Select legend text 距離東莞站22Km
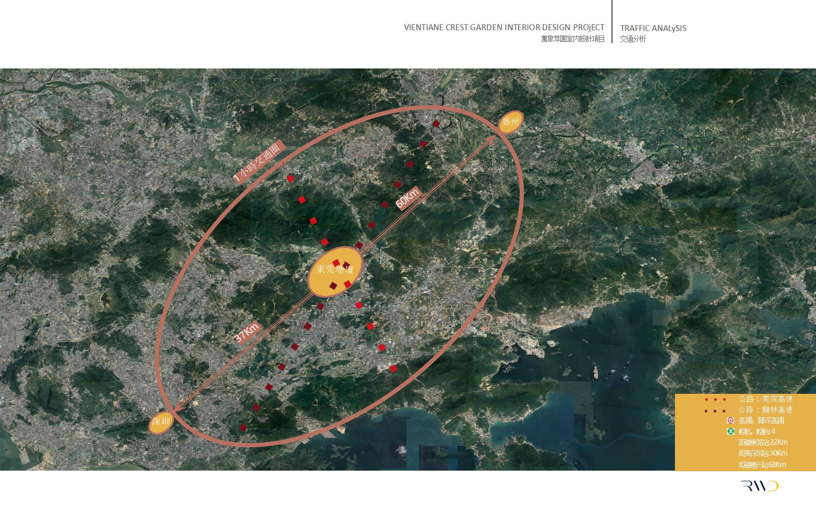 (x=763, y=442)
